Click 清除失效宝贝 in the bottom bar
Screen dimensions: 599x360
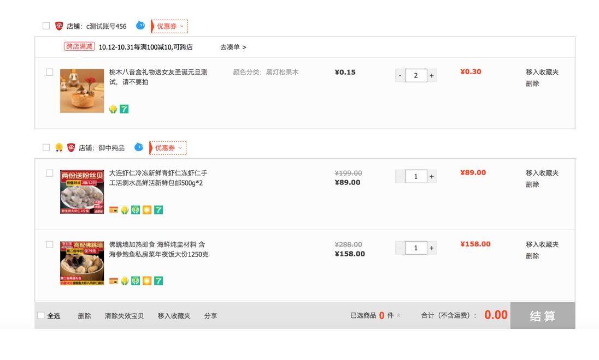[124, 316]
